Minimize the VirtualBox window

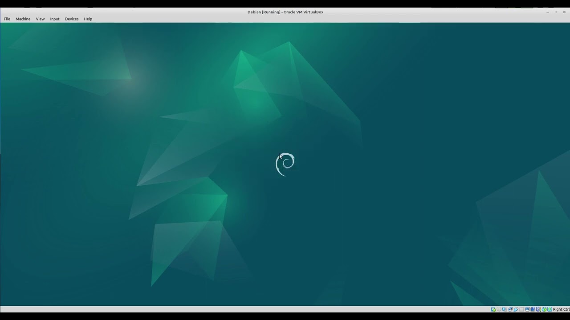click(548, 12)
